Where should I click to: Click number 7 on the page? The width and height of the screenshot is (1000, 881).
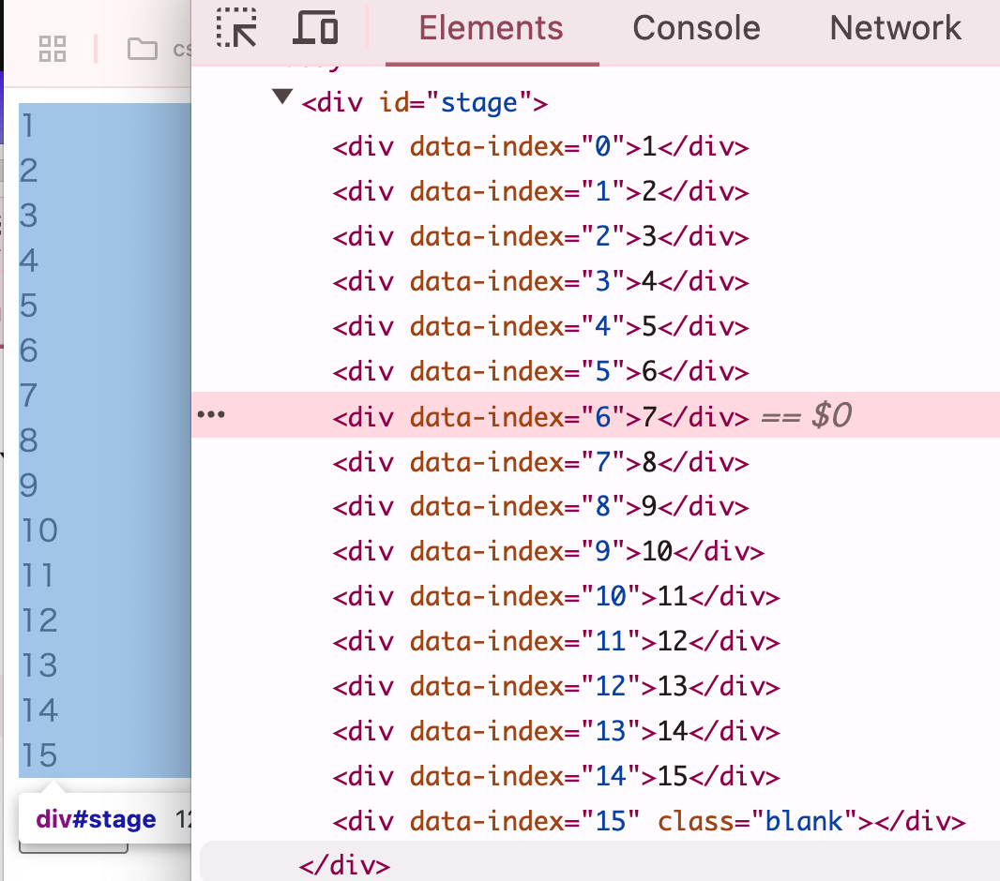[x=29, y=395]
